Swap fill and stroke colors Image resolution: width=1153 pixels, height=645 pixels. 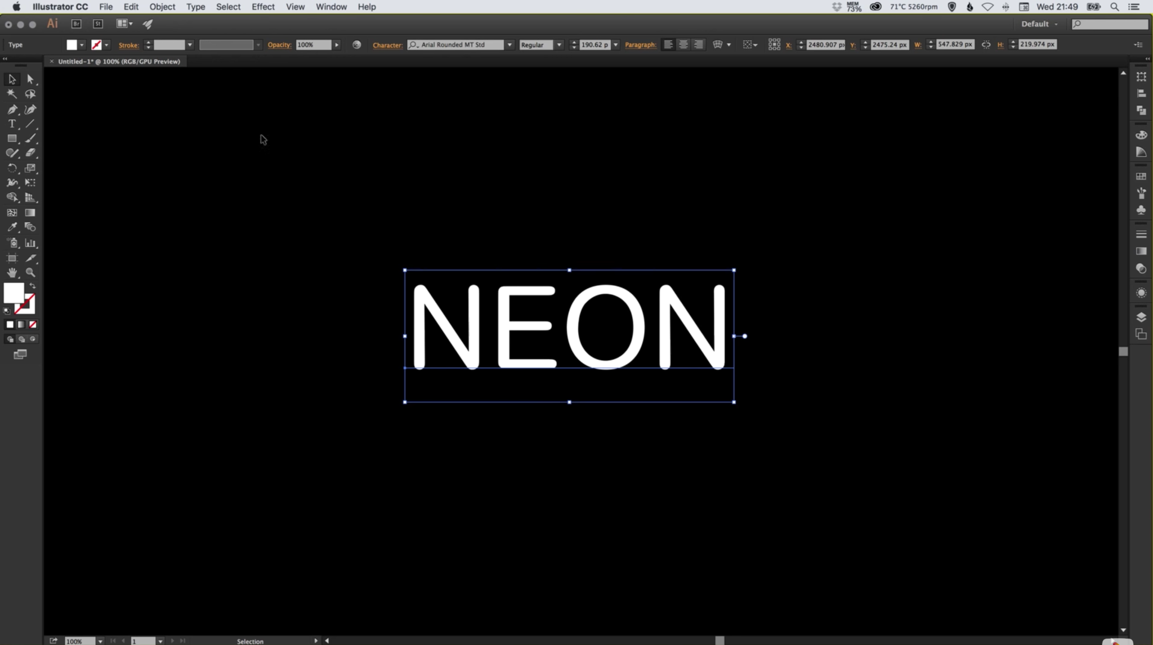tap(33, 286)
